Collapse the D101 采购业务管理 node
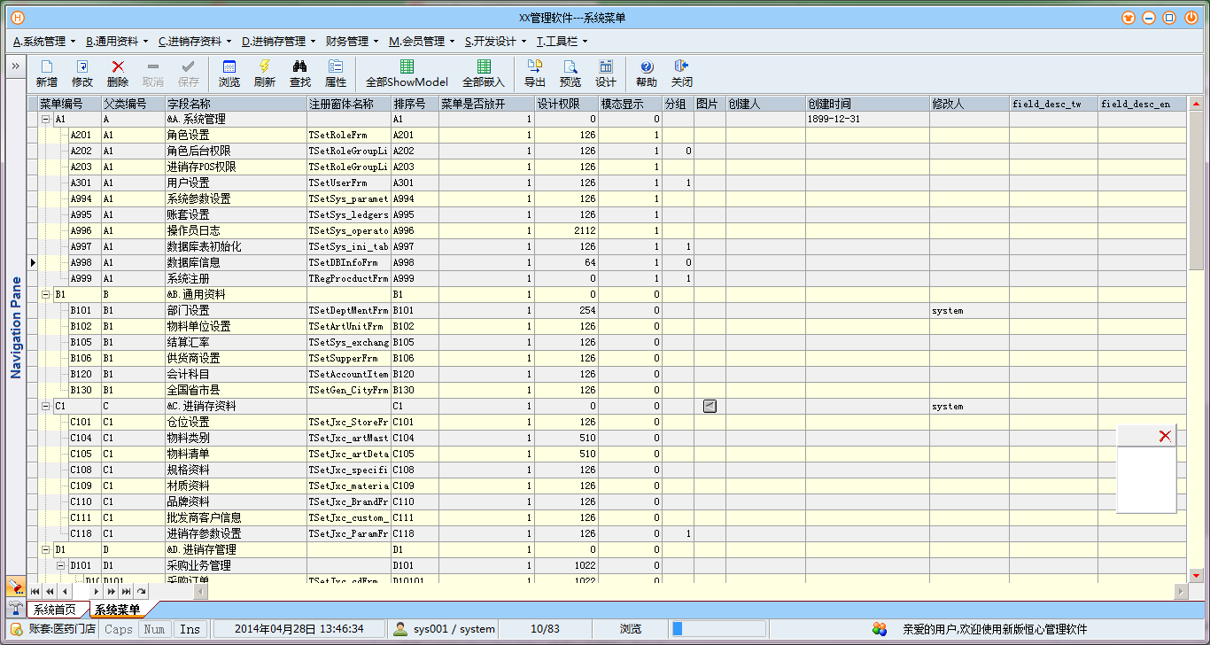 coord(60,565)
